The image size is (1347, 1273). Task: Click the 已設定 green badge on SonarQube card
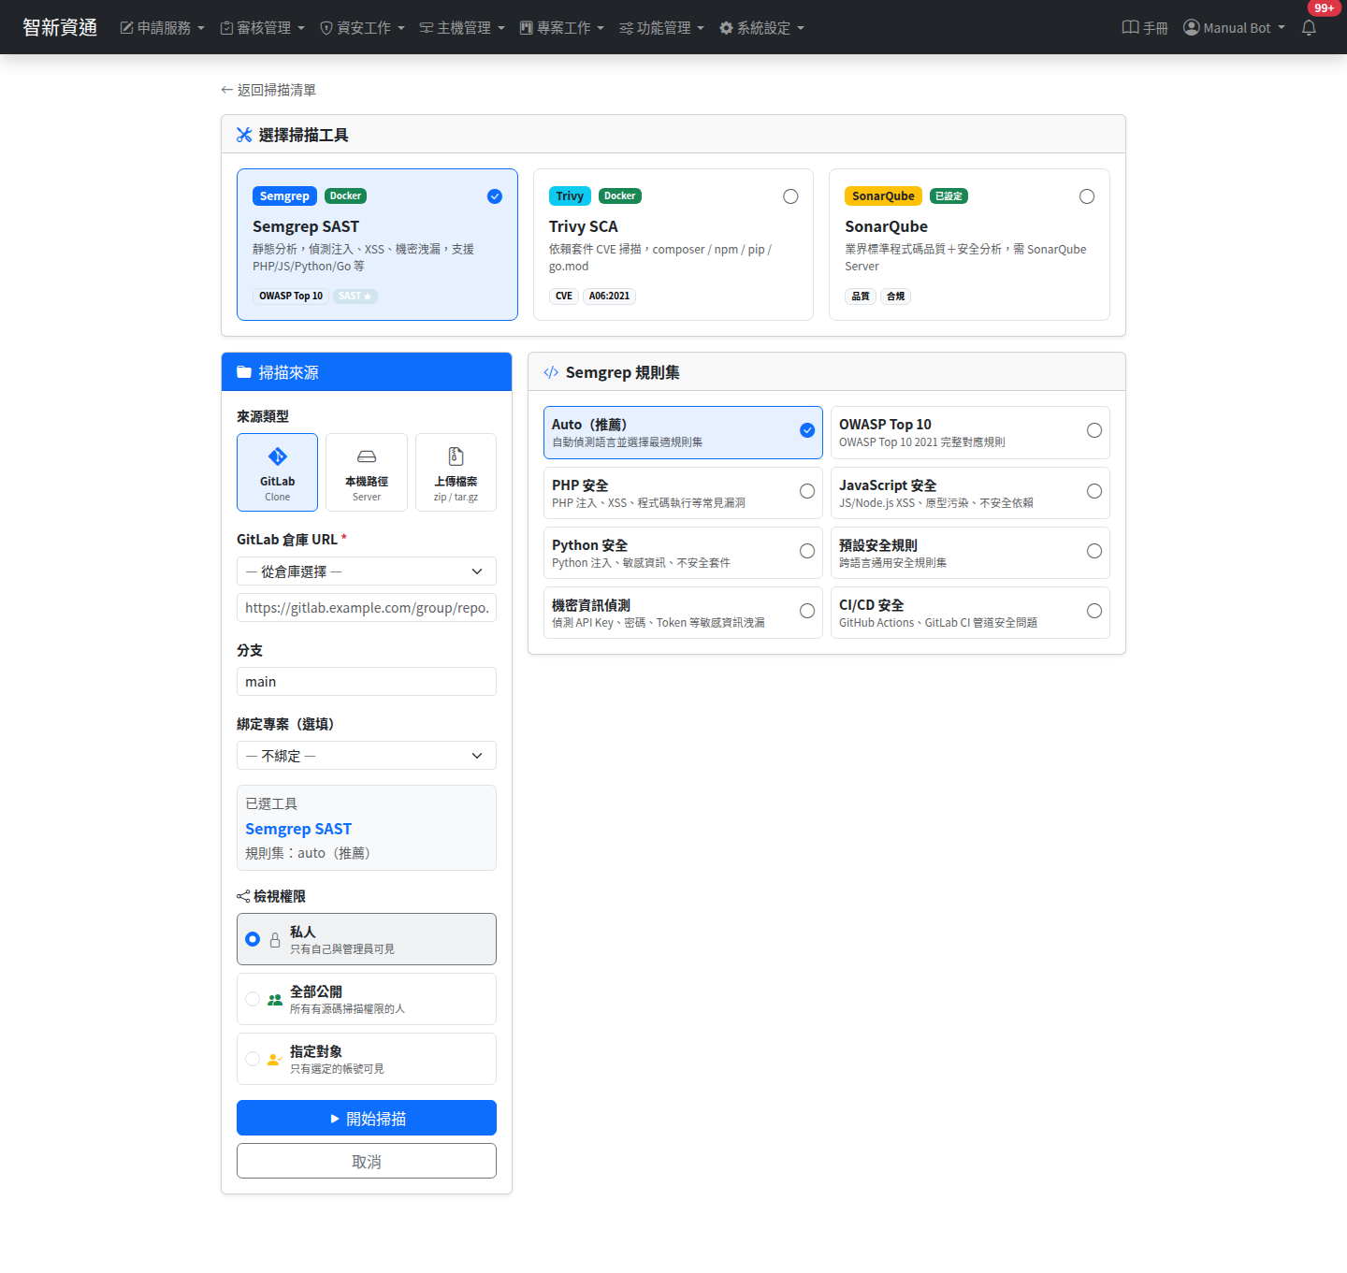(x=949, y=195)
